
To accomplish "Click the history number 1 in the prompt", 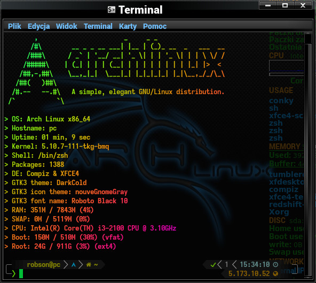I will (x=226, y=264).
